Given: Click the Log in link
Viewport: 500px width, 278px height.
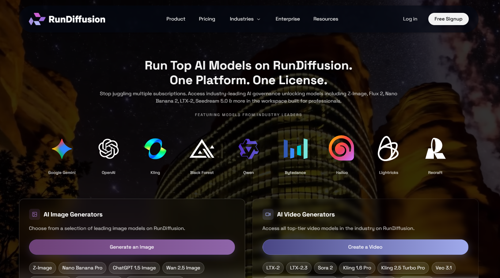Looking at the screenshot, I should click(410, 19).
